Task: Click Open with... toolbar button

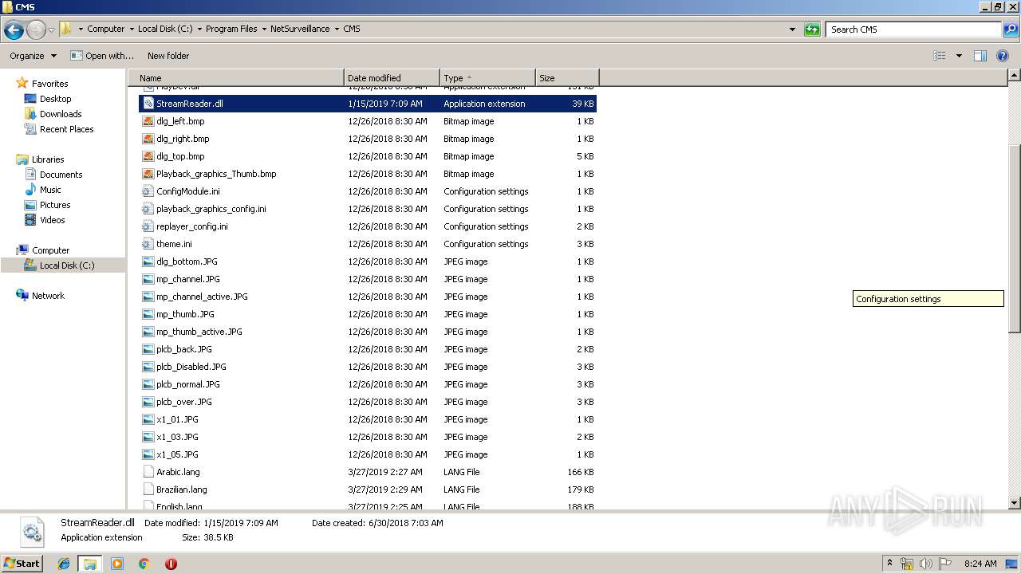Action: pyautogui.click(x=102, y=56)
